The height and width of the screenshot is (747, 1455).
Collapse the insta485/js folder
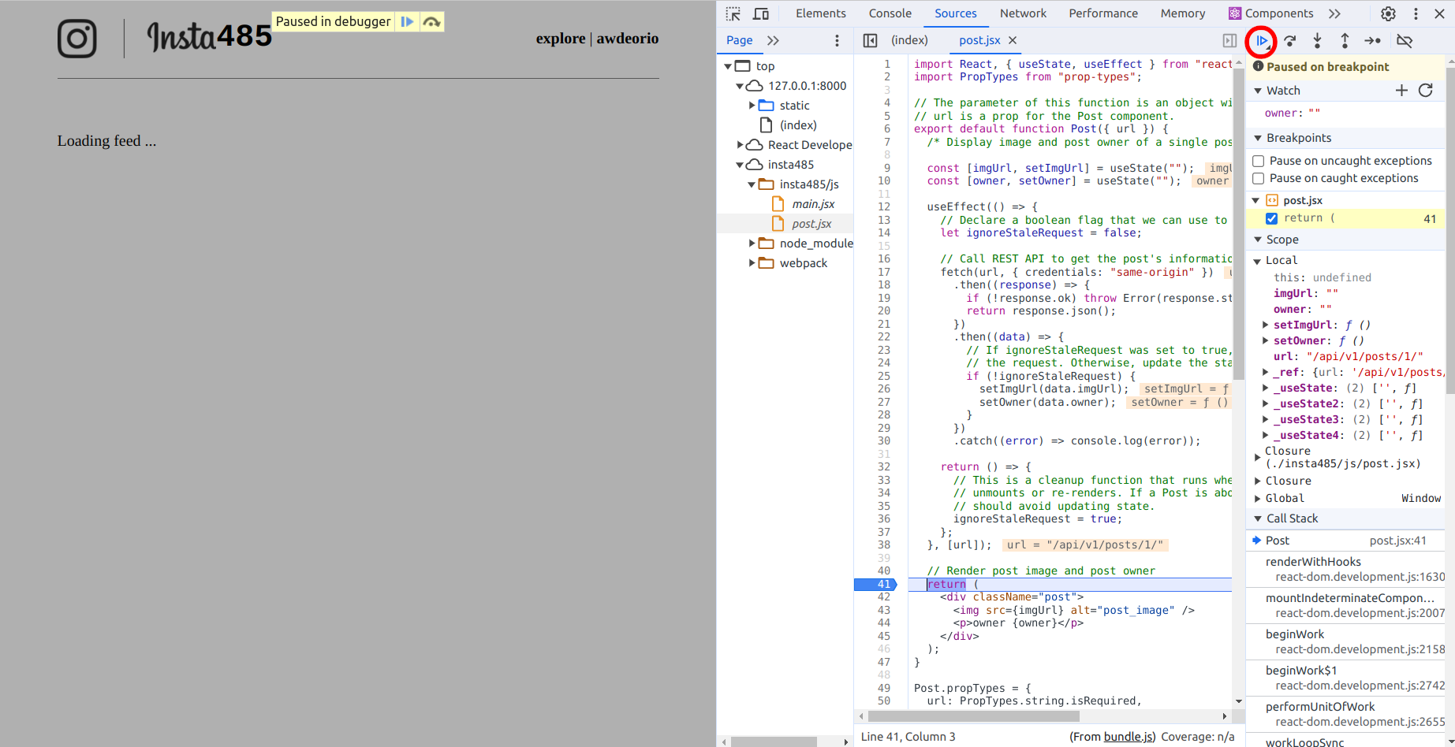coord(752,184)
